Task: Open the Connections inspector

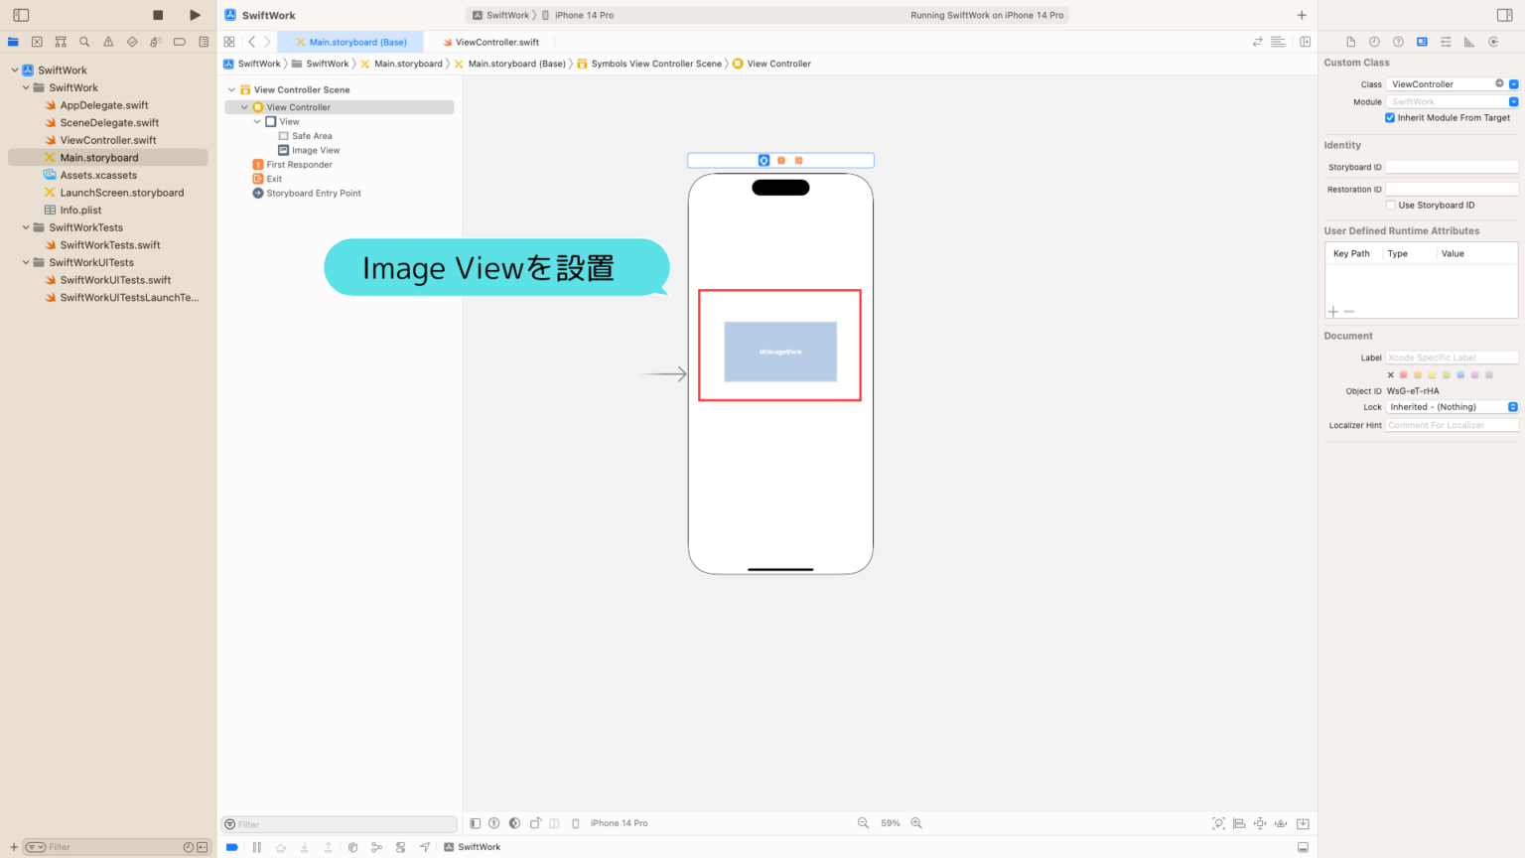Action: tap(1493, 42)
